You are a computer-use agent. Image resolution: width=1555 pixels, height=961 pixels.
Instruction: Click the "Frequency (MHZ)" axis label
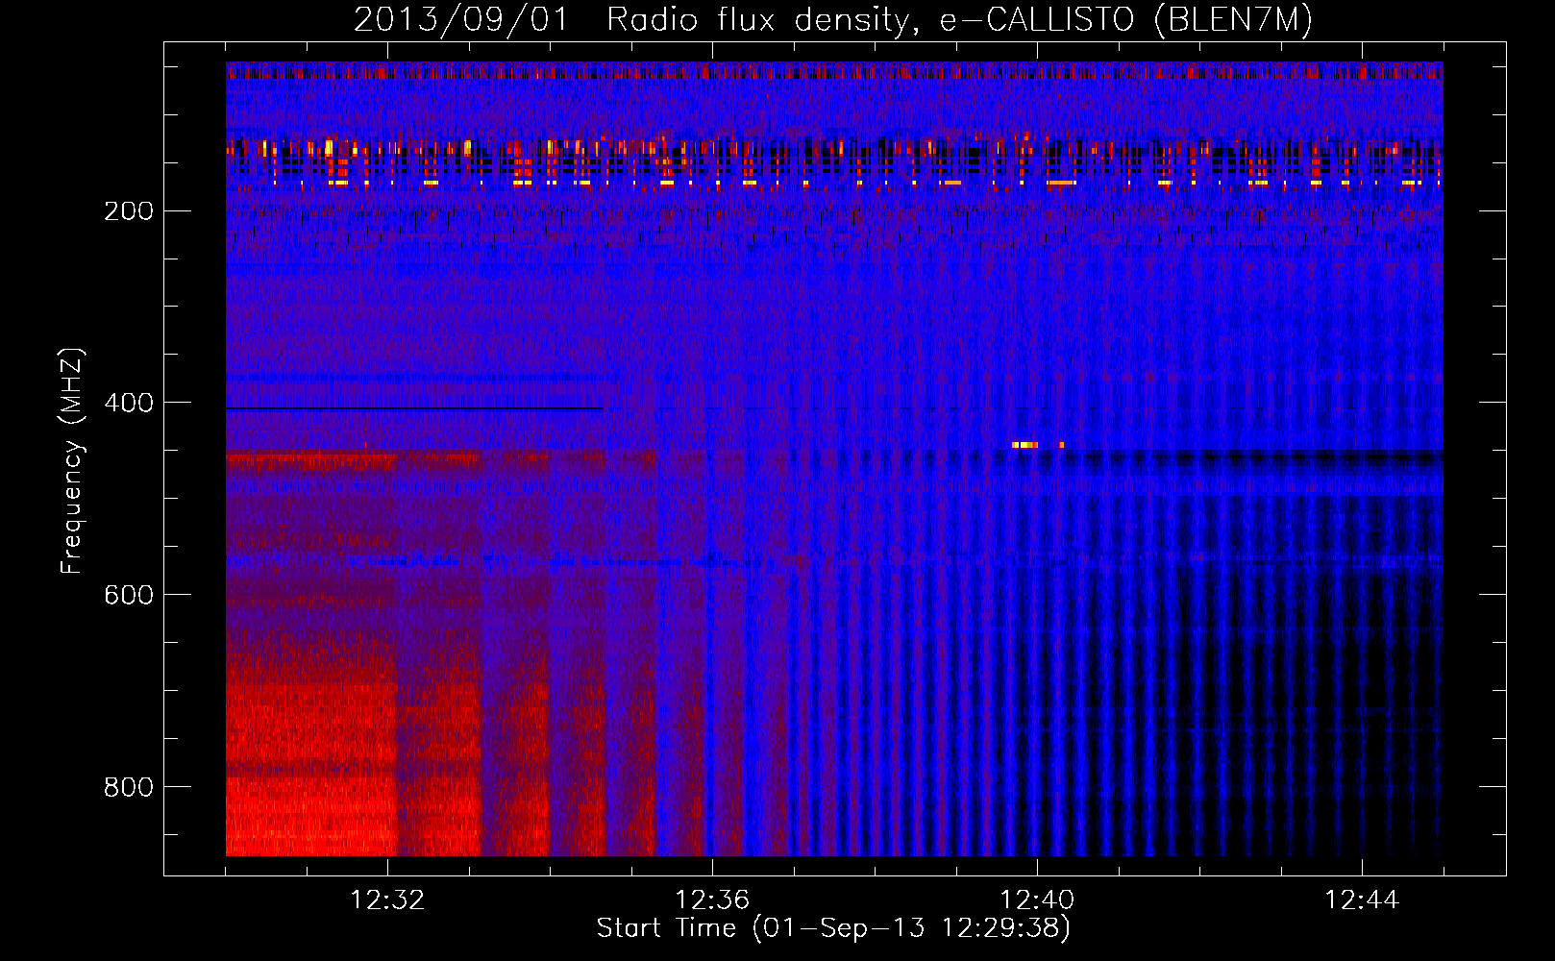[72, 461]
